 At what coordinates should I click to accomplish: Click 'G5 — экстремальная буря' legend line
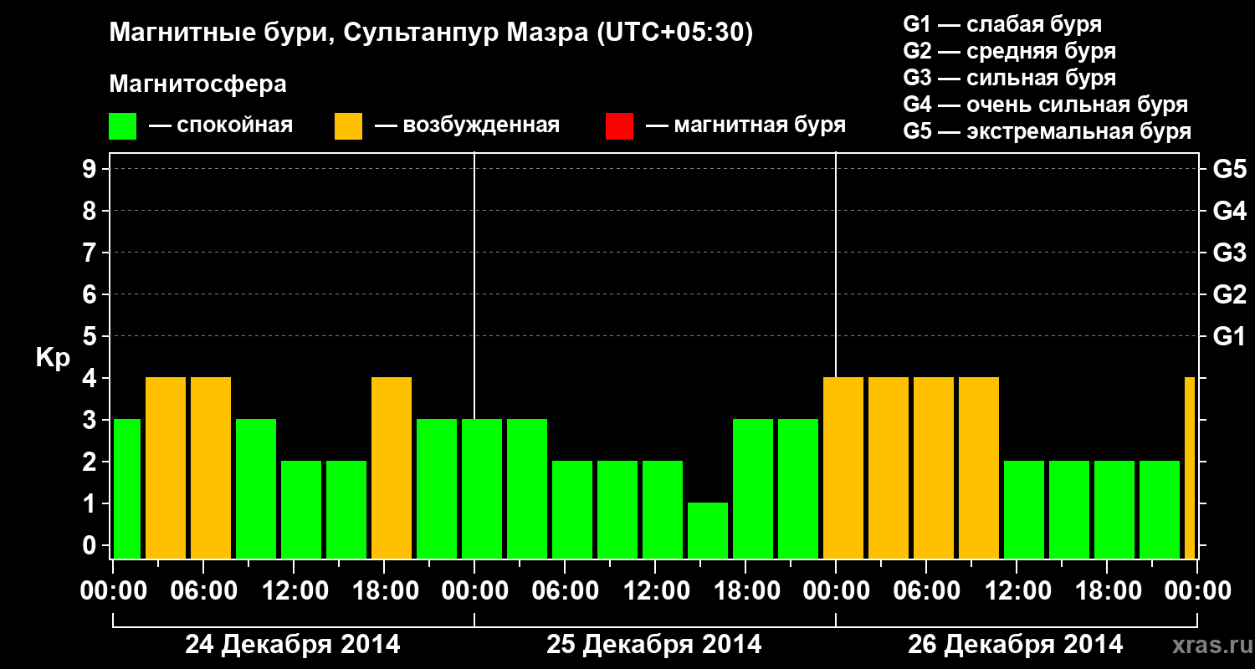pos(1048,131)
